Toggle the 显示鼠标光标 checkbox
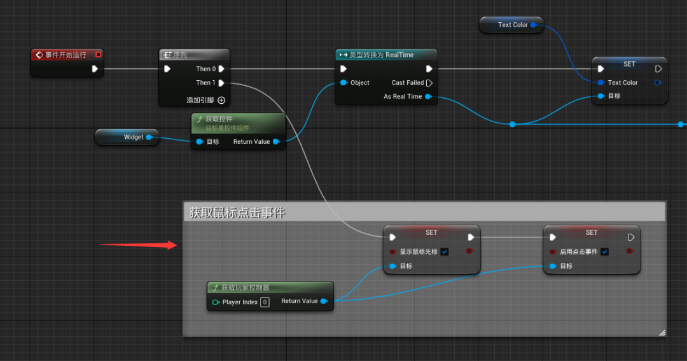 [445, 251]
